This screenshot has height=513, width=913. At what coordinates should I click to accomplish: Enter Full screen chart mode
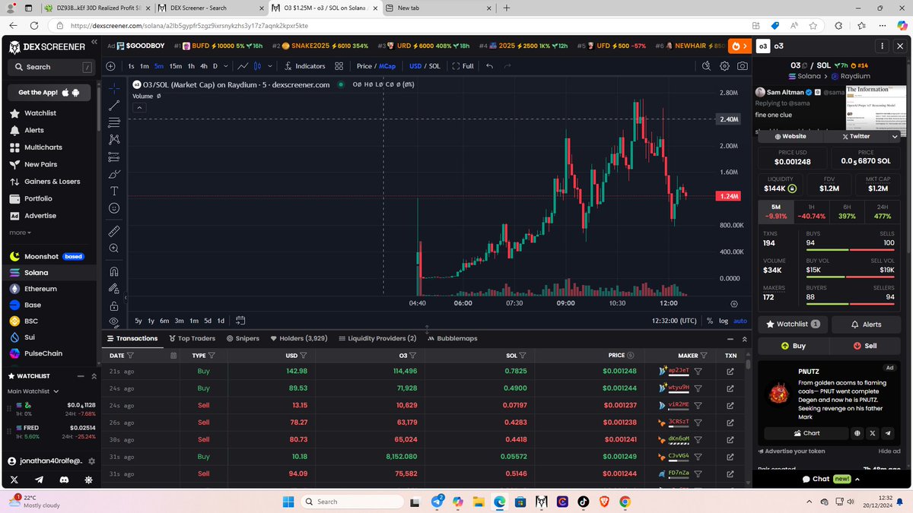click(x=463, y=66)
